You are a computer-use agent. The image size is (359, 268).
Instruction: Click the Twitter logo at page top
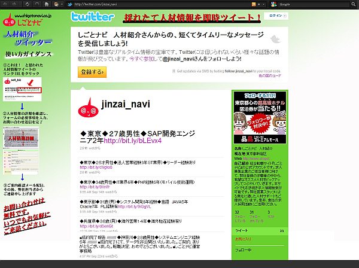[x=93, y=17]
